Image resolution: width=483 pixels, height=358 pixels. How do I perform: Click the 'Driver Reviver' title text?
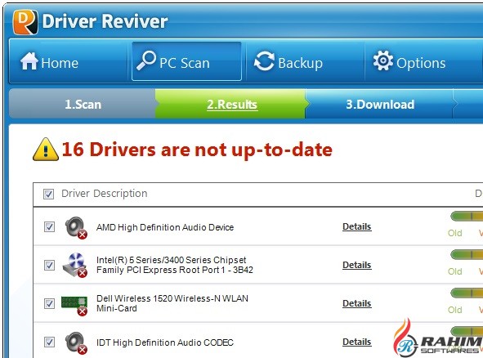105,21
